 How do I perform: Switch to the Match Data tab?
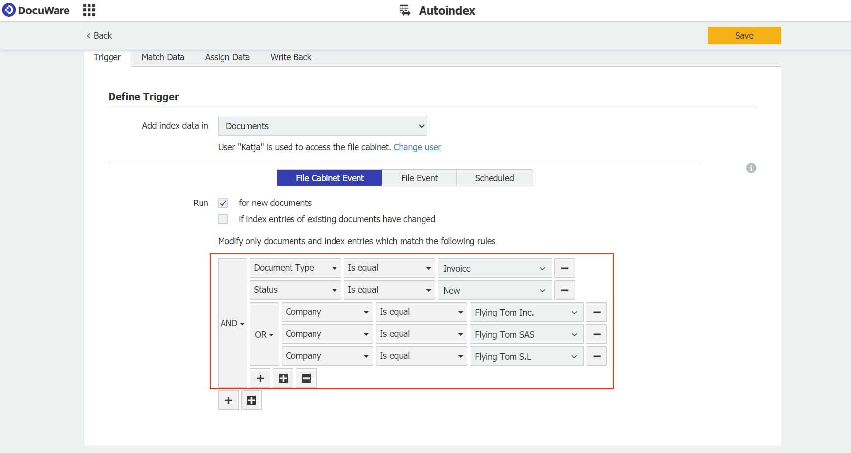click(x=163, y=57)
